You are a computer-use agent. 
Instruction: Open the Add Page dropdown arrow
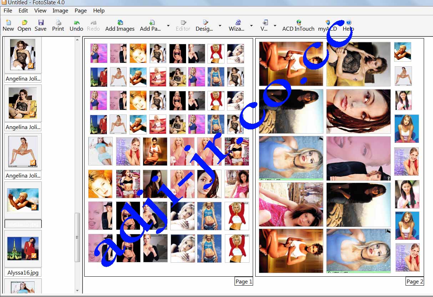coord(168,26)
